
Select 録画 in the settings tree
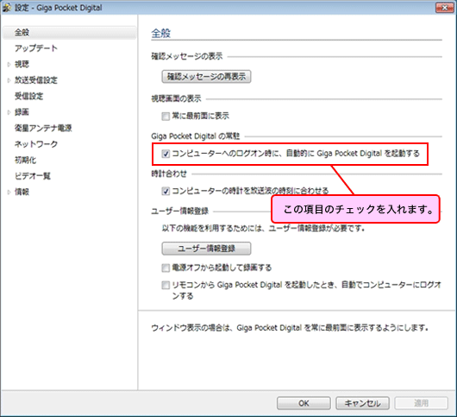click(22, 112)
